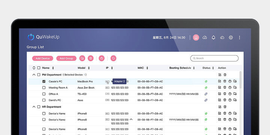Click the table vertical scrollbar
This screenshot has width=270, height=135.
pos(240,80)
